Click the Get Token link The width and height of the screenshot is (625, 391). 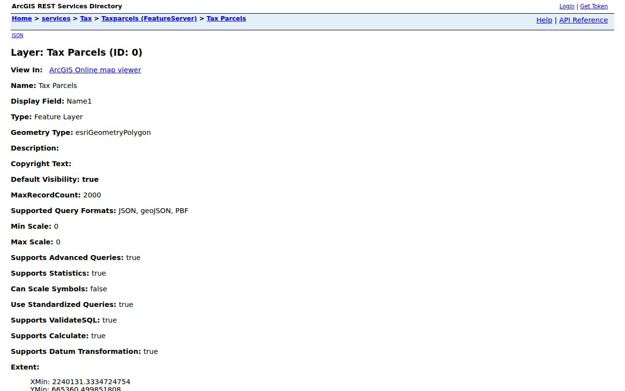pyautogui.click(x=594, y=6)
